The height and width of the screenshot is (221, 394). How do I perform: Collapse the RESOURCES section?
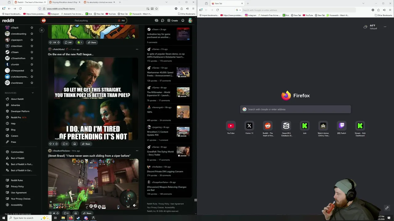33,93
